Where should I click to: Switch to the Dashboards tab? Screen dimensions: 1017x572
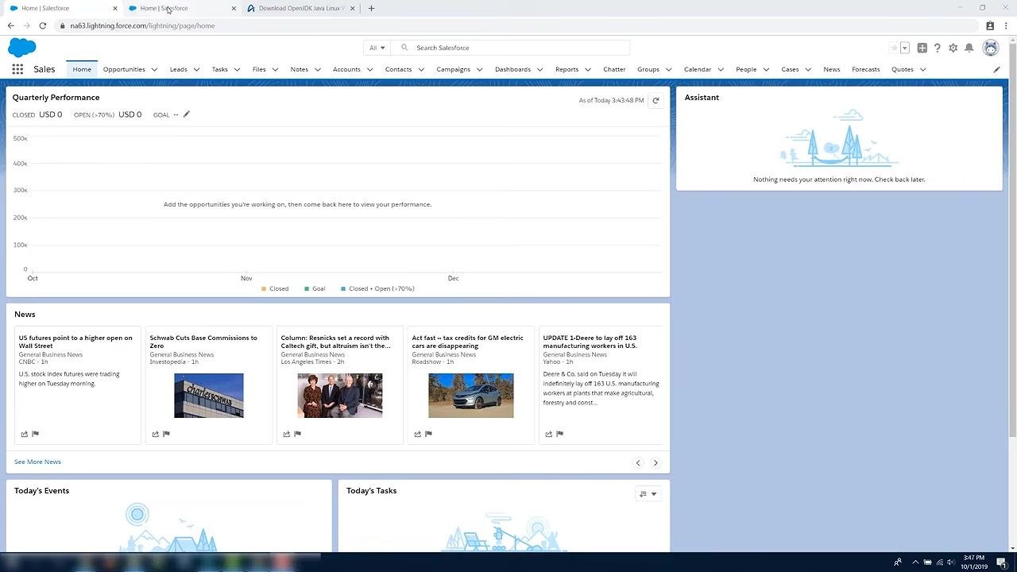click(512, 69)
